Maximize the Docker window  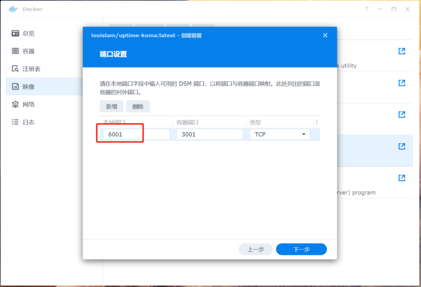click(x=394, y=9)
